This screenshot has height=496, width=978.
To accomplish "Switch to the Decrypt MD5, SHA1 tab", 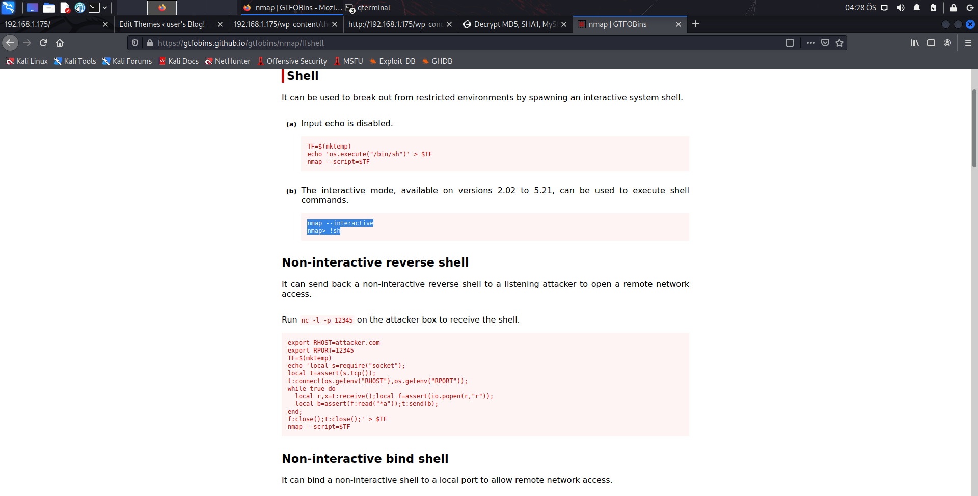I will (x=514, y=24).
